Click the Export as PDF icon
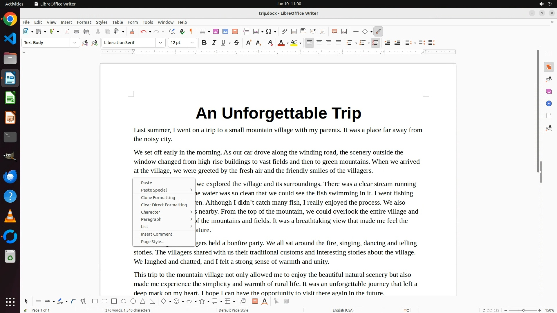557x313 pixels. pos(67,32)
